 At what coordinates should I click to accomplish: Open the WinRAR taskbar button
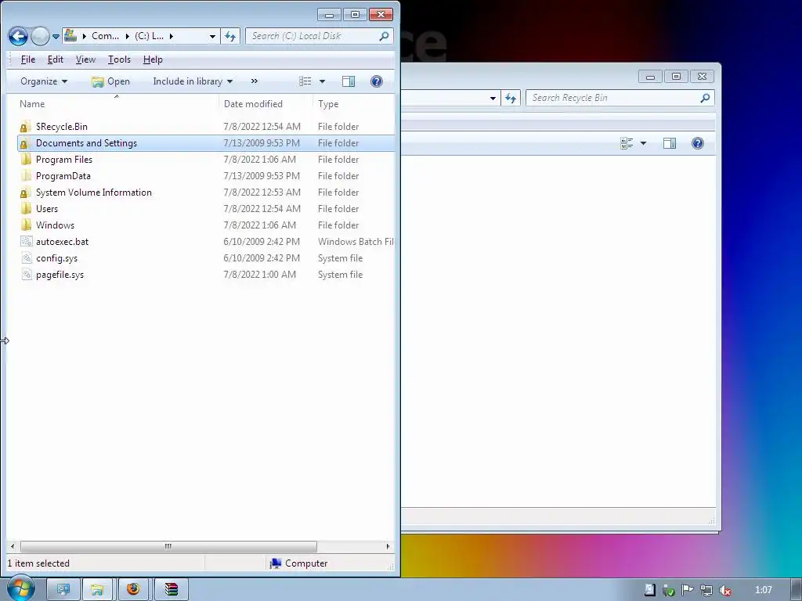[172, 590]
